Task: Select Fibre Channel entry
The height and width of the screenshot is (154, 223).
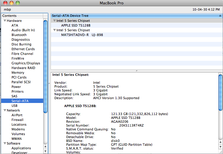Action: (22, 54)
